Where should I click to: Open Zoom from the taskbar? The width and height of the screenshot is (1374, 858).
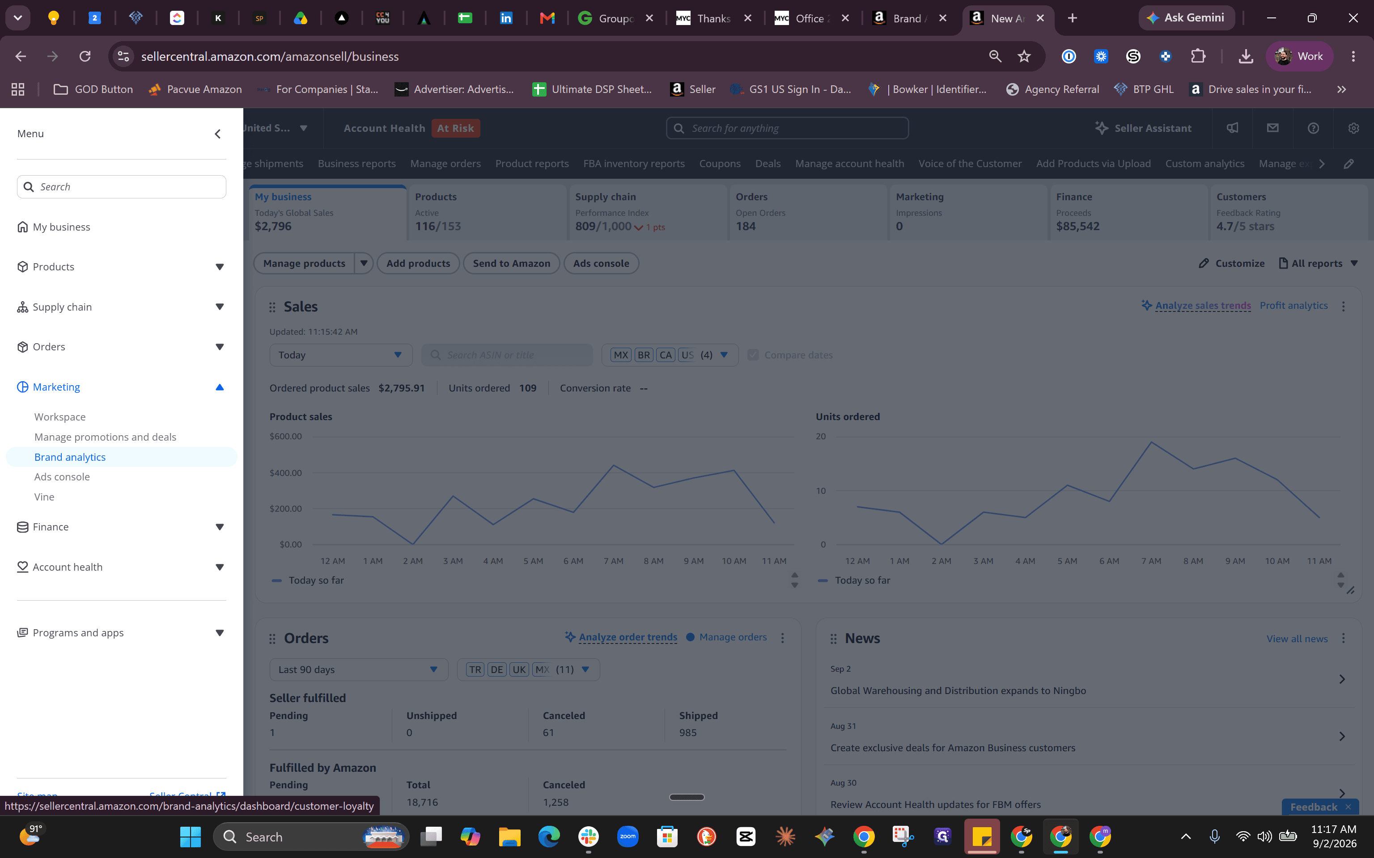tap(628, 837)
